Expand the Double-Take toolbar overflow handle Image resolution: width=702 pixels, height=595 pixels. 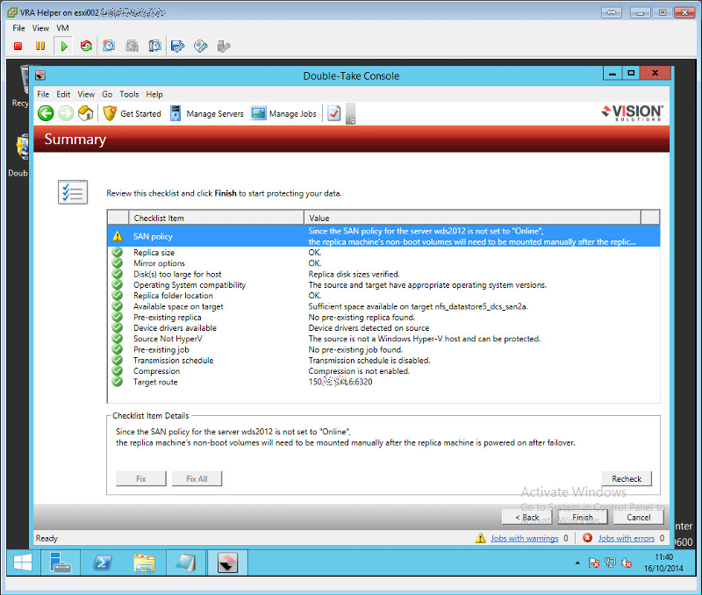pyautogui.click(x=351, y=114)
